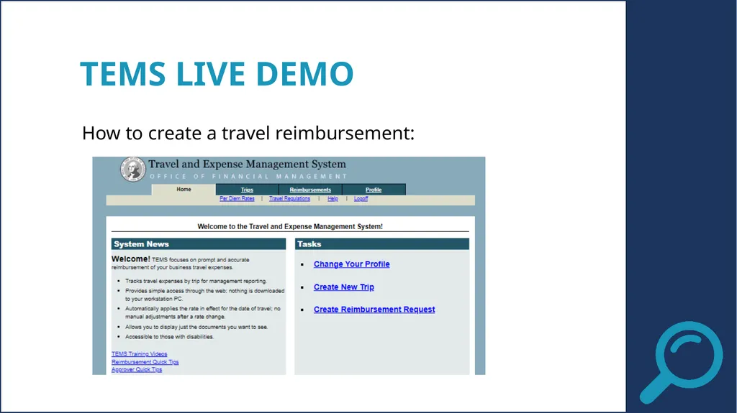
Task: Click the magnifying glass icon
Action: tap(681, 362)
